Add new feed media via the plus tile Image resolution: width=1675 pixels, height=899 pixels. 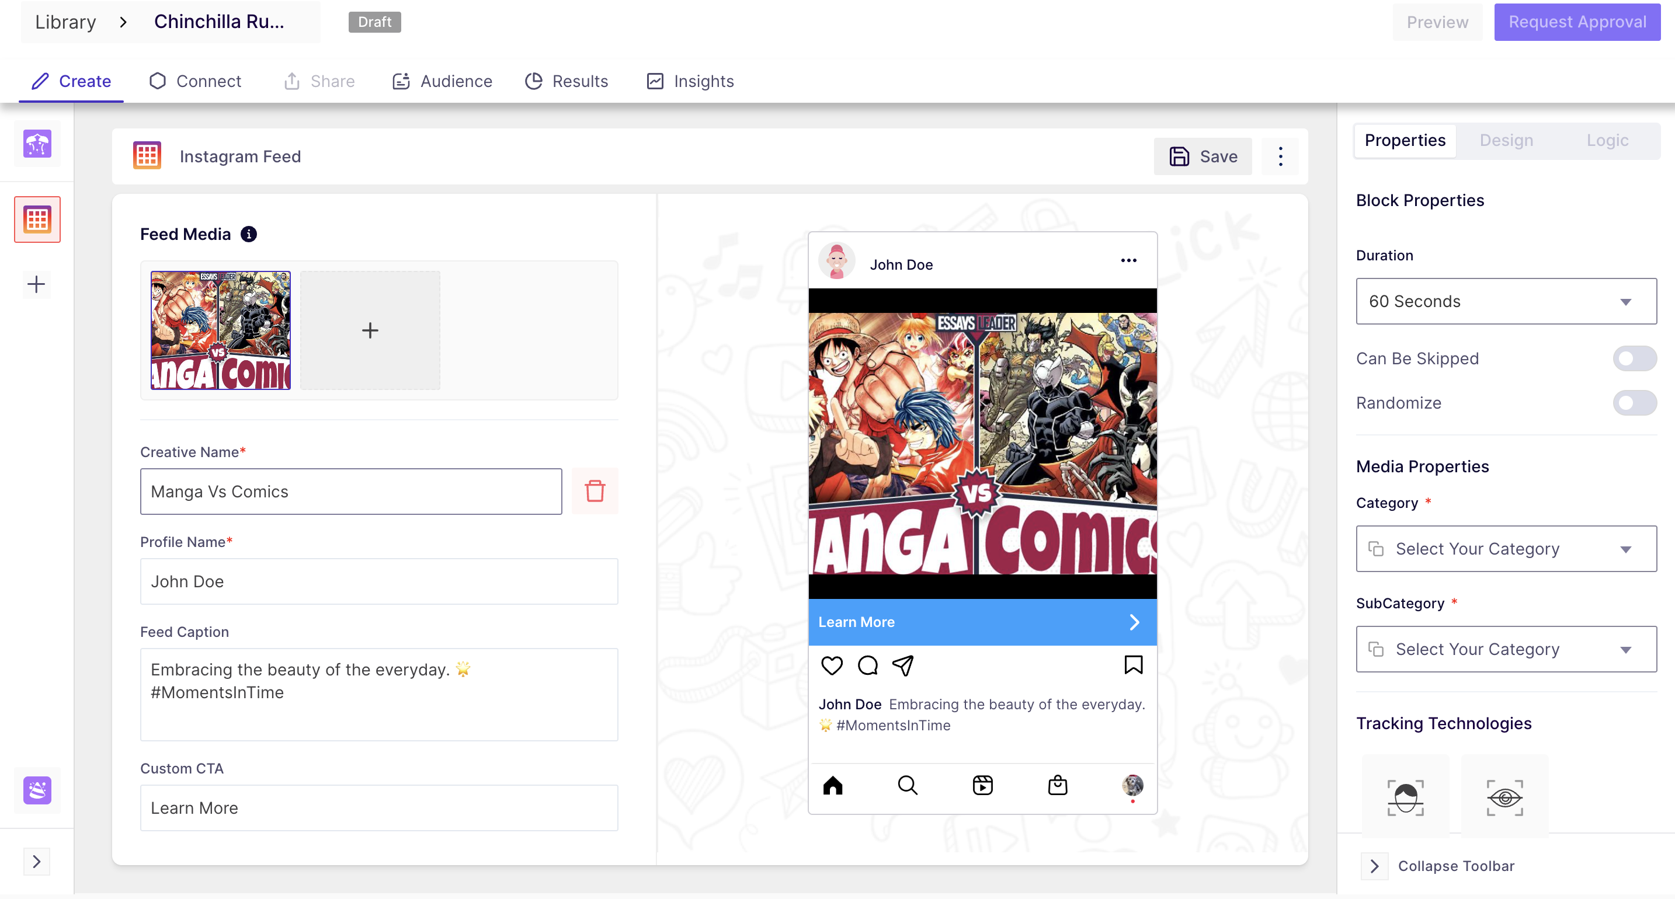click(370, 330)
